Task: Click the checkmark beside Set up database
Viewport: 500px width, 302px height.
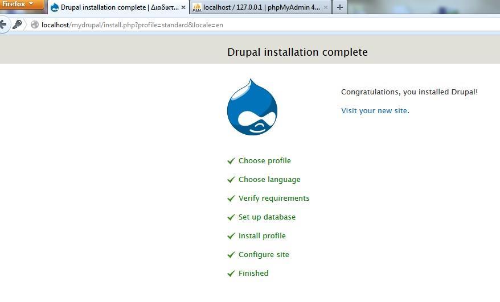Action: [231, 217]
